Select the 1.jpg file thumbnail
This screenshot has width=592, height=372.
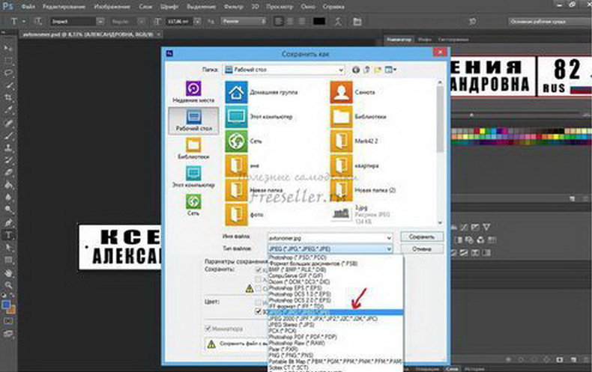(341, 214)
